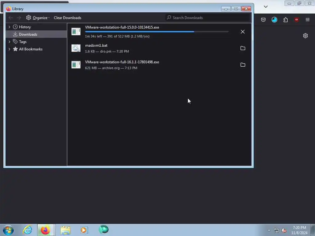Open the Firefox list all tabs chevron
This screenshot has height=236, width=315.
point(265,7)
